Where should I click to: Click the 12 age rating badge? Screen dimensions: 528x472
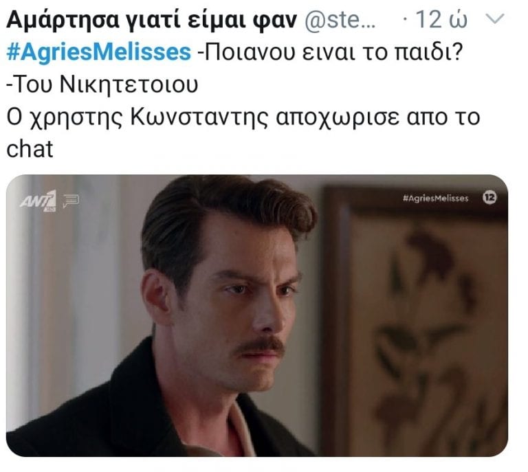489,197
